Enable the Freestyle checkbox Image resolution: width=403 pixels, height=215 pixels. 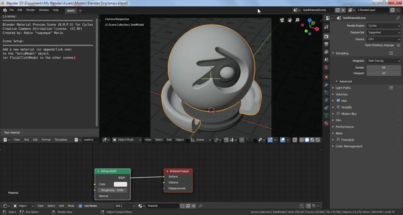[x=338, y=139]
